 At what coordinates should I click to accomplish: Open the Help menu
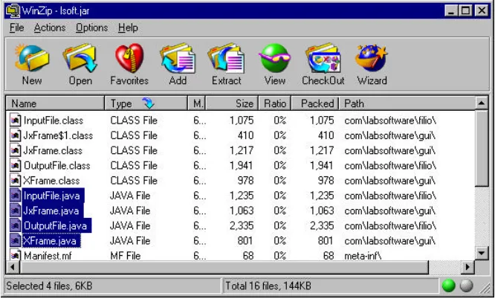(128, 28)
